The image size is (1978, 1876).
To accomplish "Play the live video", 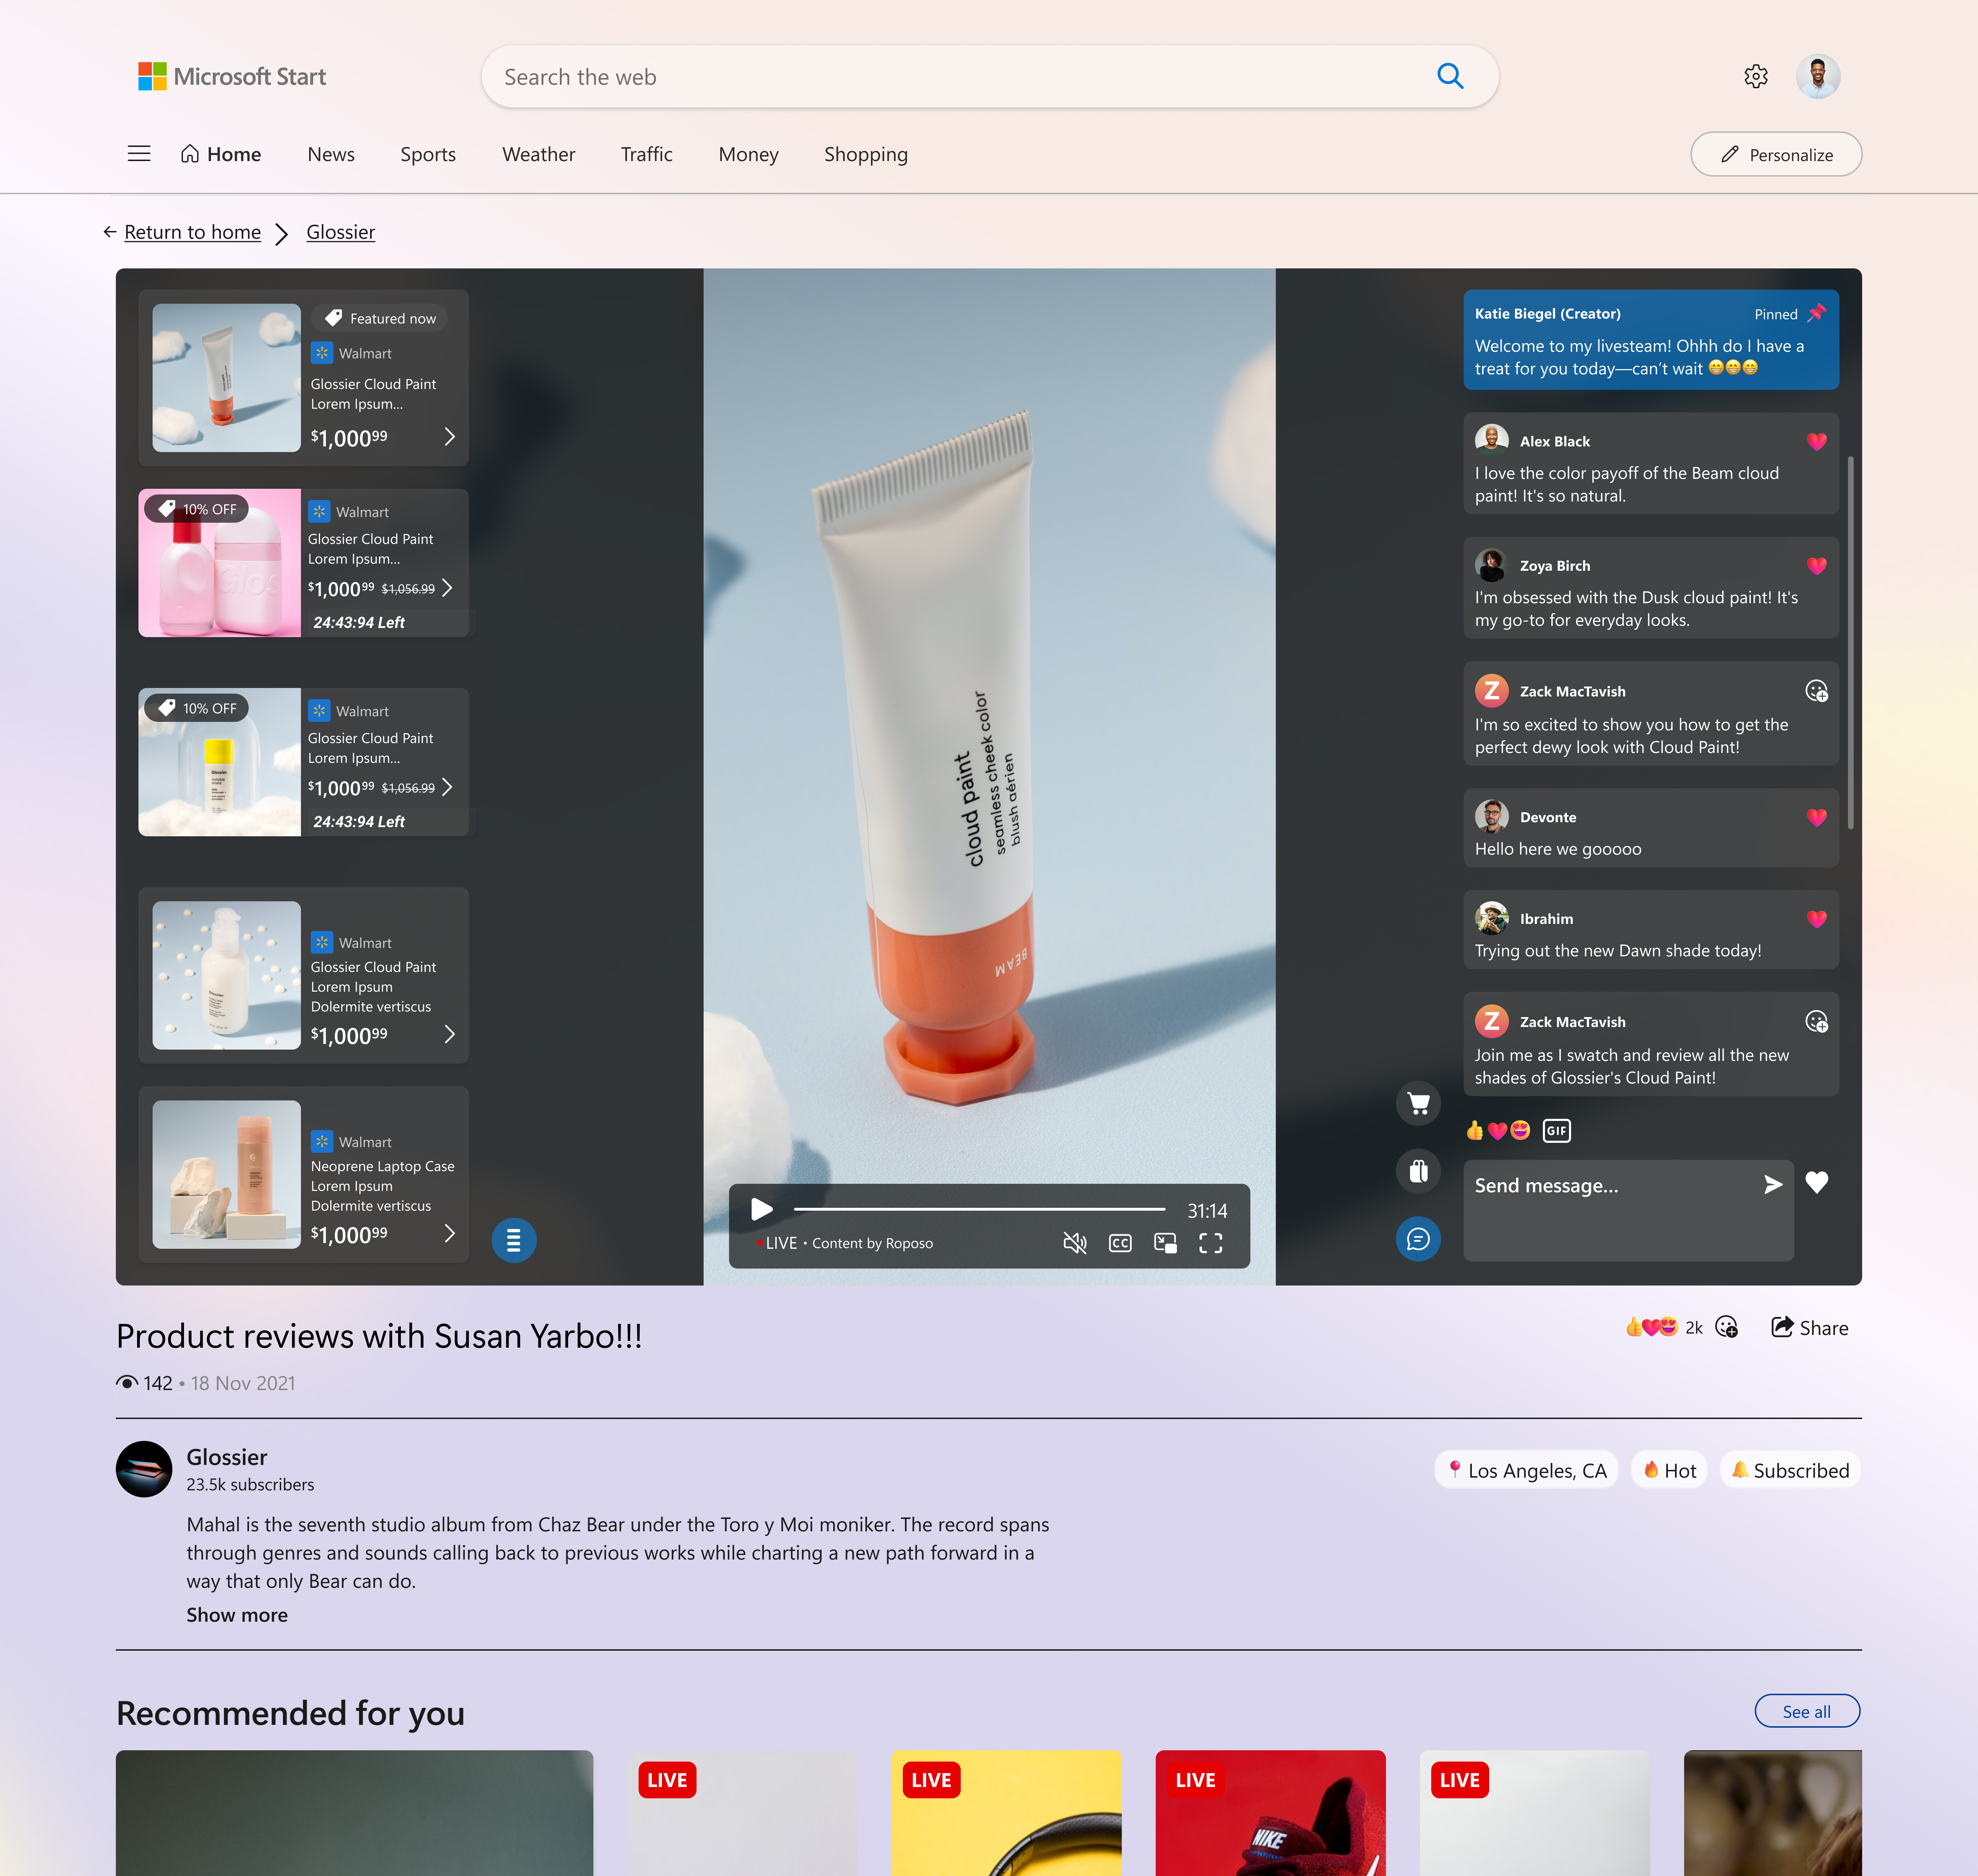I will pos(762,1209).
